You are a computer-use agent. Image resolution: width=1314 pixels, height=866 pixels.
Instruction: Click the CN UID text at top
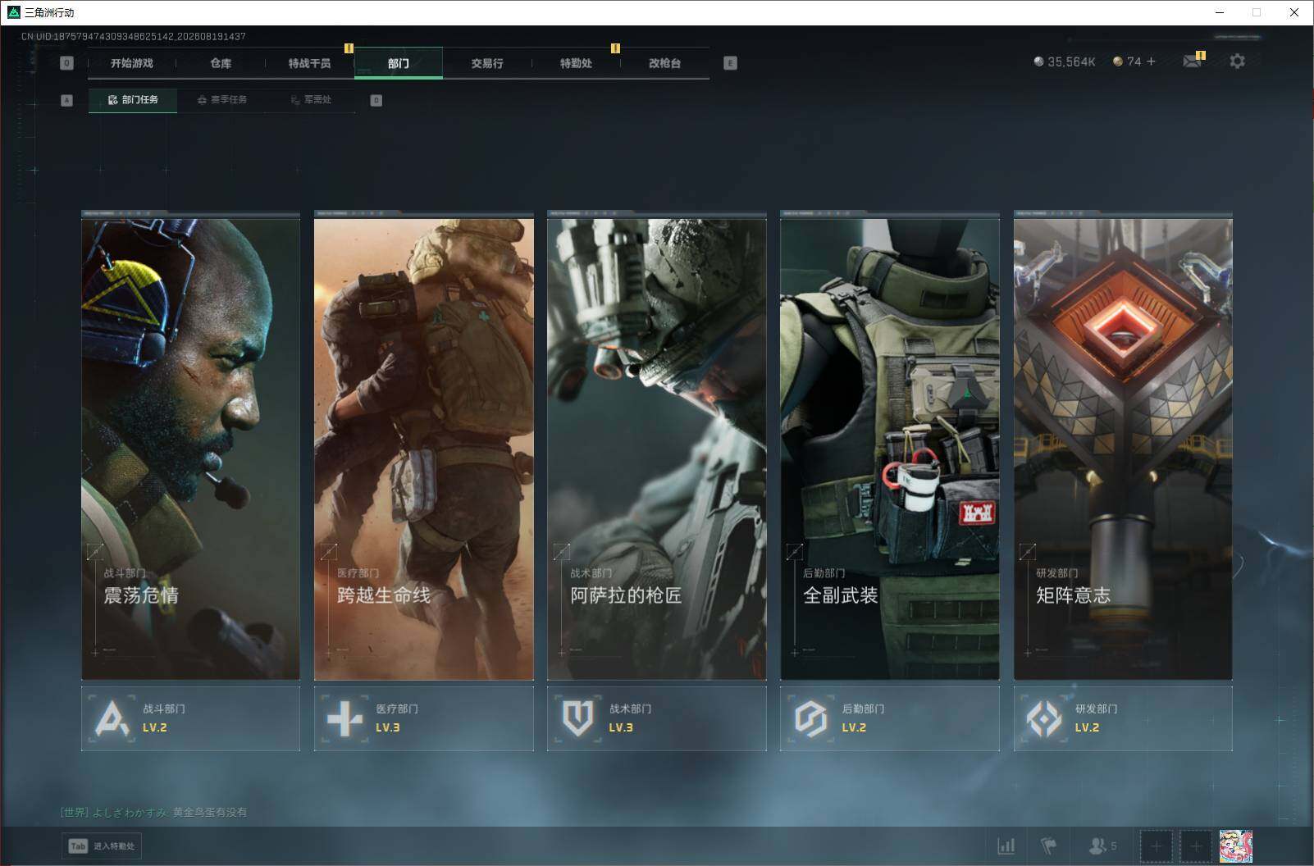pos(134,36)
